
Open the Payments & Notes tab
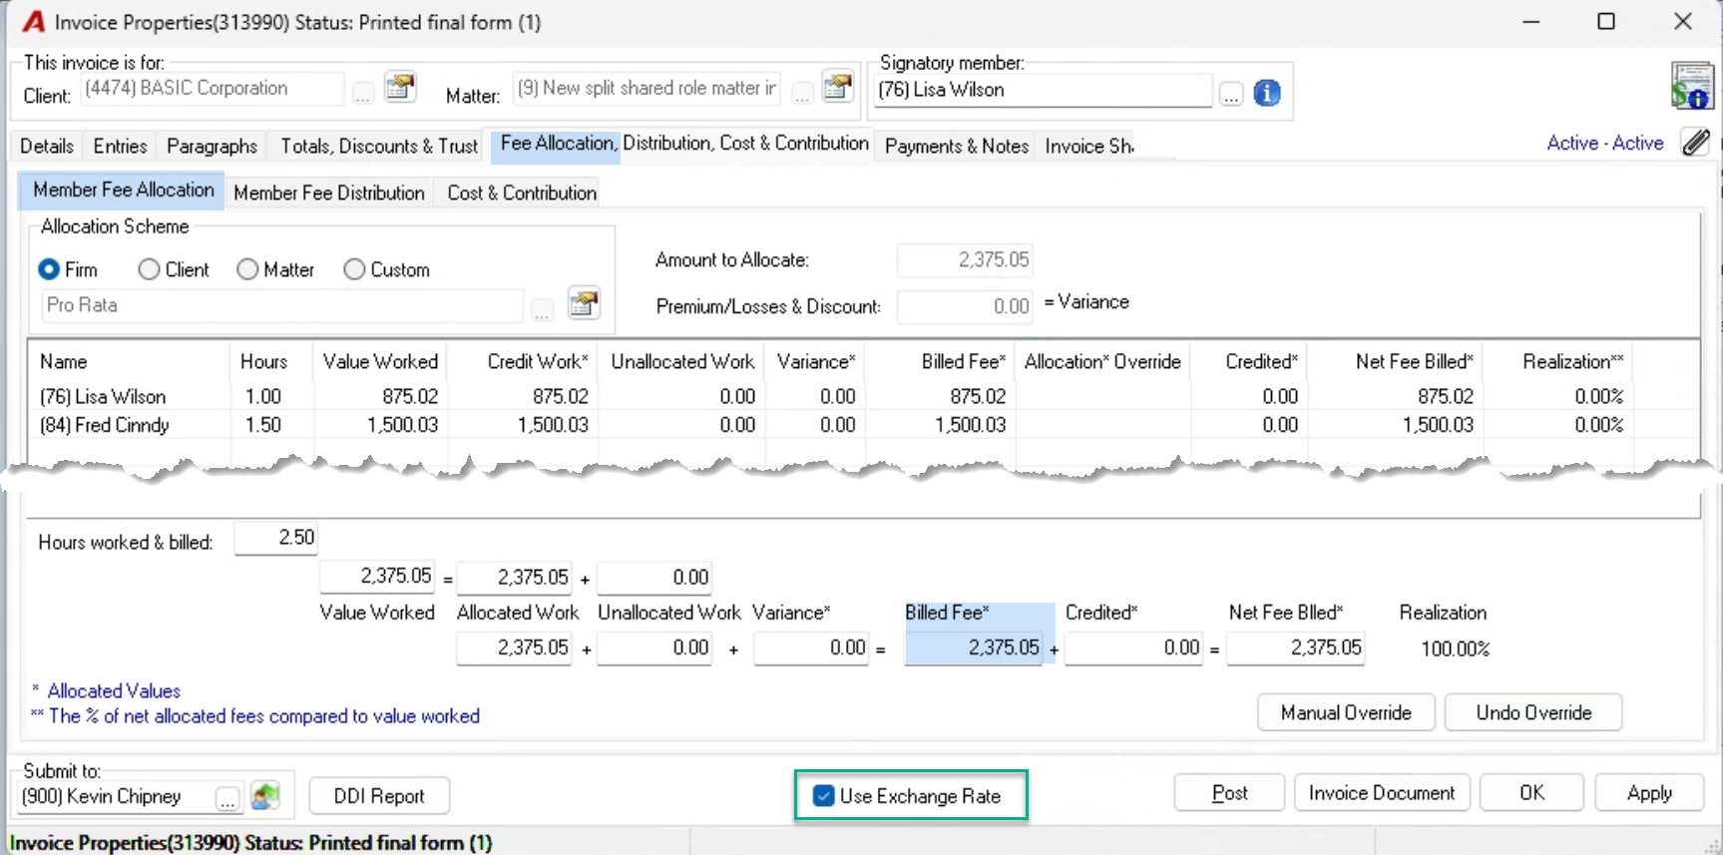[x=956, y=146]
